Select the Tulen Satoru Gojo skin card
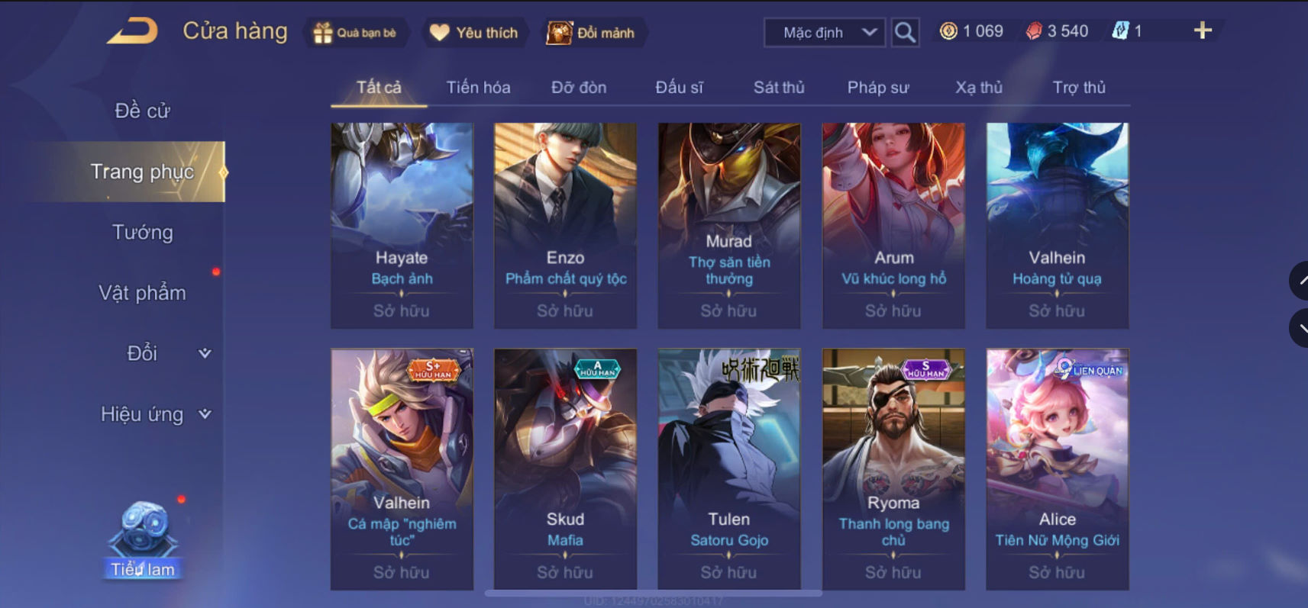 coord(729,469)
